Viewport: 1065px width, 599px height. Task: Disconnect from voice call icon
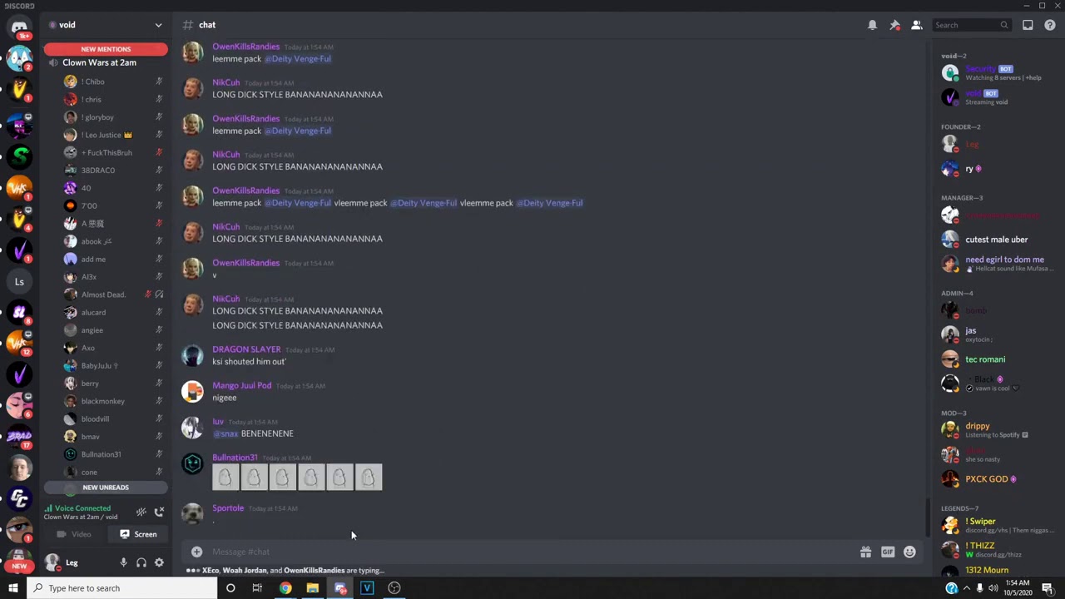[159, 512]
